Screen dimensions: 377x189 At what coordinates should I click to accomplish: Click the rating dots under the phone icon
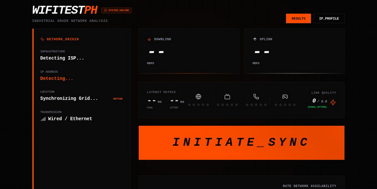point(256,105)
